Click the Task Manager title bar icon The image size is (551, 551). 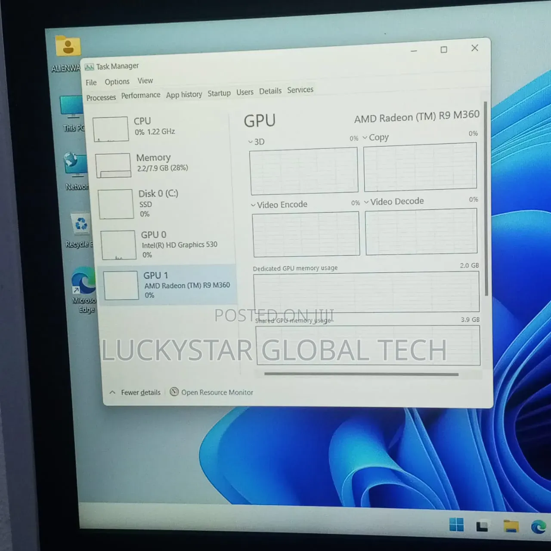tap(89, 67)
